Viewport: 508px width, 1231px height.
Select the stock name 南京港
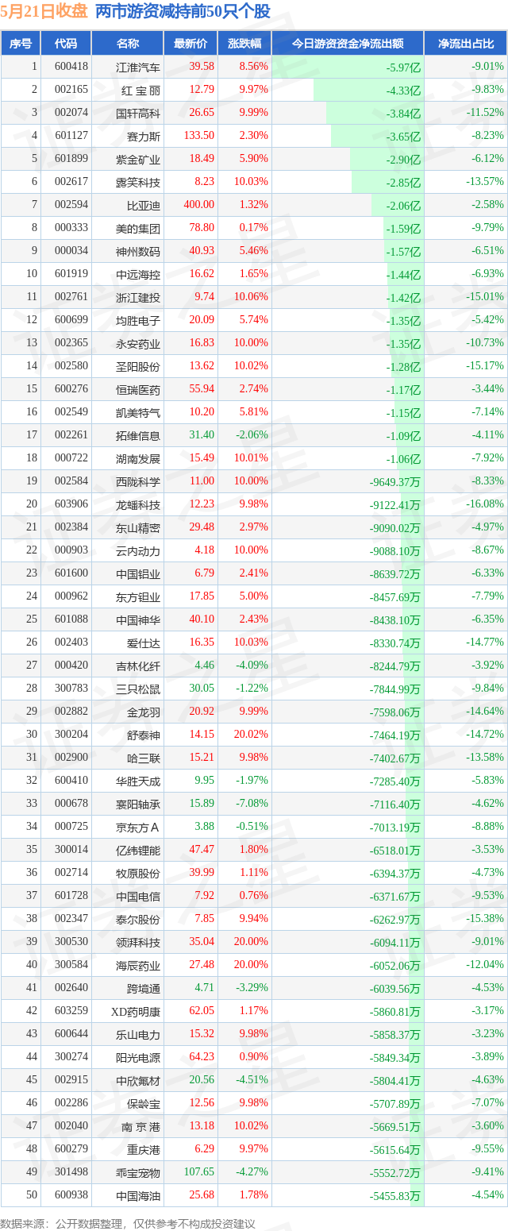[x=140, y=1126]
